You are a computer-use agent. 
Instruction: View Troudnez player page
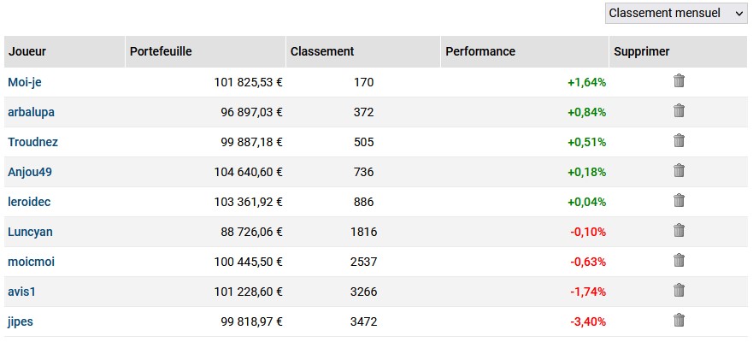[33, 142]
